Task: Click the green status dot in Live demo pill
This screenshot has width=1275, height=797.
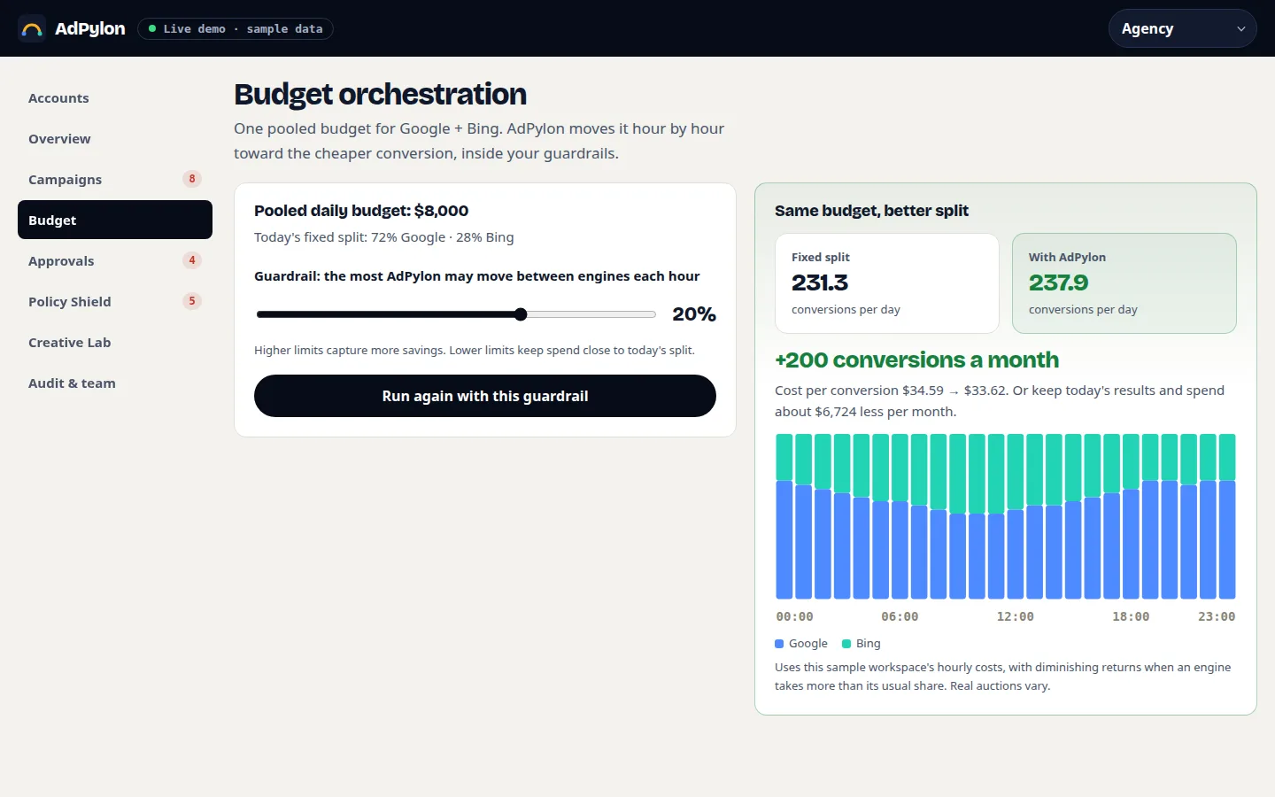Action: click(x=152, y=28)
